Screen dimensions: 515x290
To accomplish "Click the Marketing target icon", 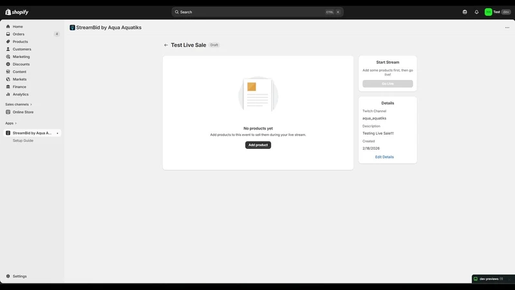I will pos(8,57).
